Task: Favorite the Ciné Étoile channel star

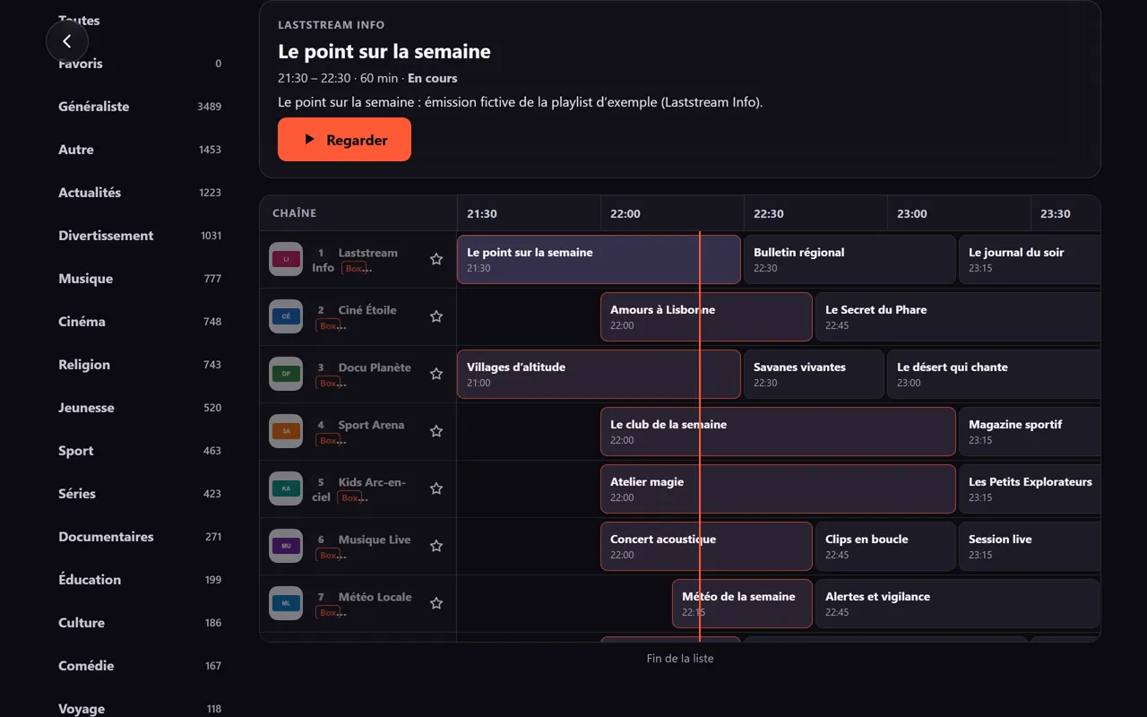Action: click(436, 316)
